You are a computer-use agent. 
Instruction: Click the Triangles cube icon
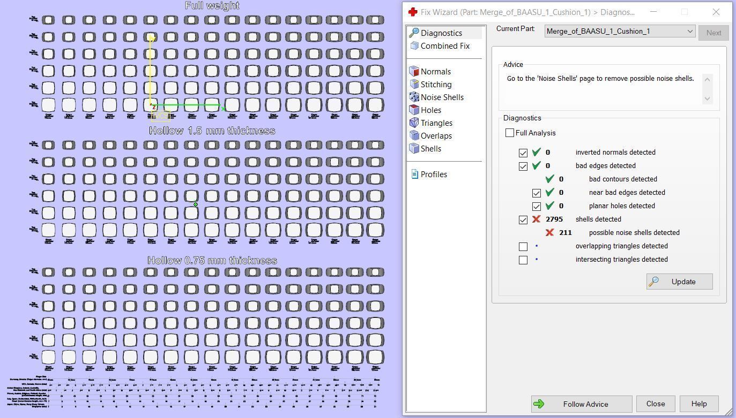point(414,123)
